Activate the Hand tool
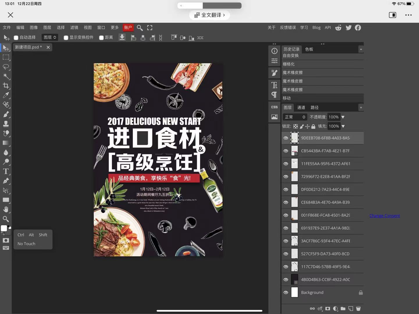Viewport: 419px width, 314px height. click(6, 209)
